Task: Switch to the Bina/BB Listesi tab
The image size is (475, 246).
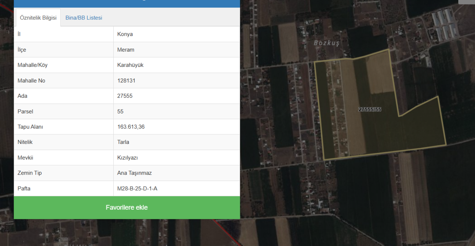Action: pyautogui.click(x=83, y=18)
